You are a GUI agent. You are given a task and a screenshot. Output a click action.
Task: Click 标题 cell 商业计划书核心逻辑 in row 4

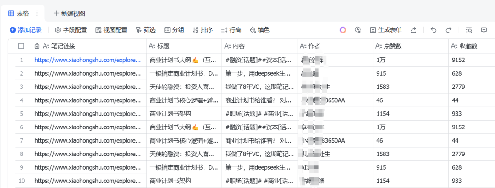(184, 100)
